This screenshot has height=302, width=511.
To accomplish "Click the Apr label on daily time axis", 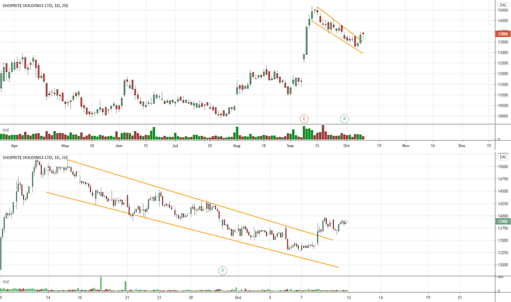I will (14, 146).
